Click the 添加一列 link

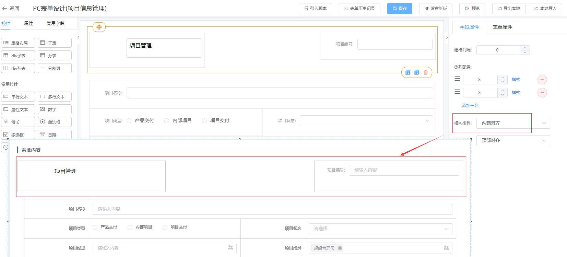470,106
